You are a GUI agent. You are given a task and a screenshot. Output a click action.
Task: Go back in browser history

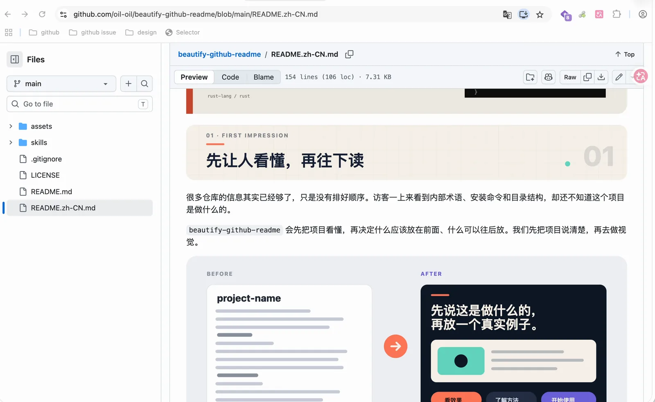click(x=8, y=14)
